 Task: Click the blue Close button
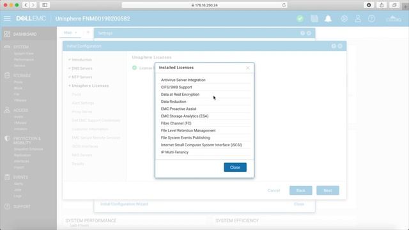point(235,167)
